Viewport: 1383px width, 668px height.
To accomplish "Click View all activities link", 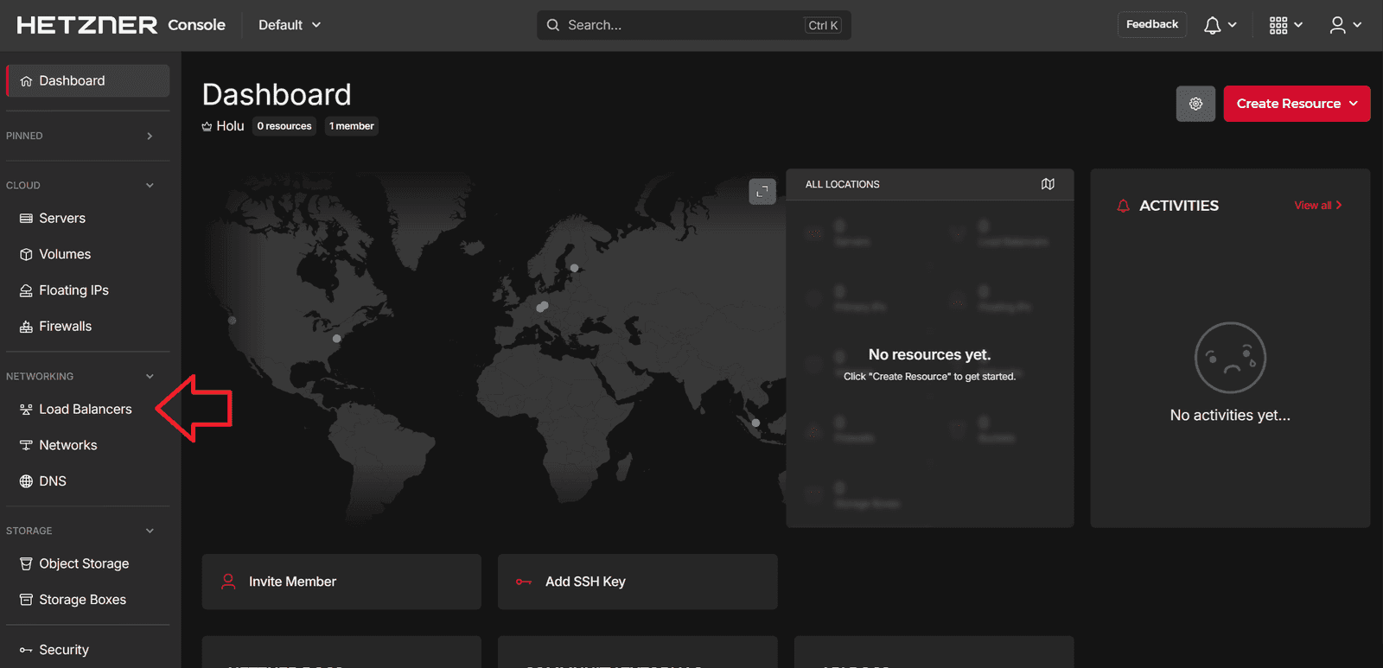I will click(1316, 205).
